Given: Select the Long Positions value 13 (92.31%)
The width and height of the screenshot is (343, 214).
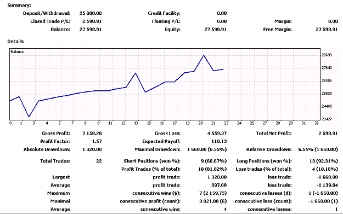Looking at the screenshot, I should tap(324, 161).
